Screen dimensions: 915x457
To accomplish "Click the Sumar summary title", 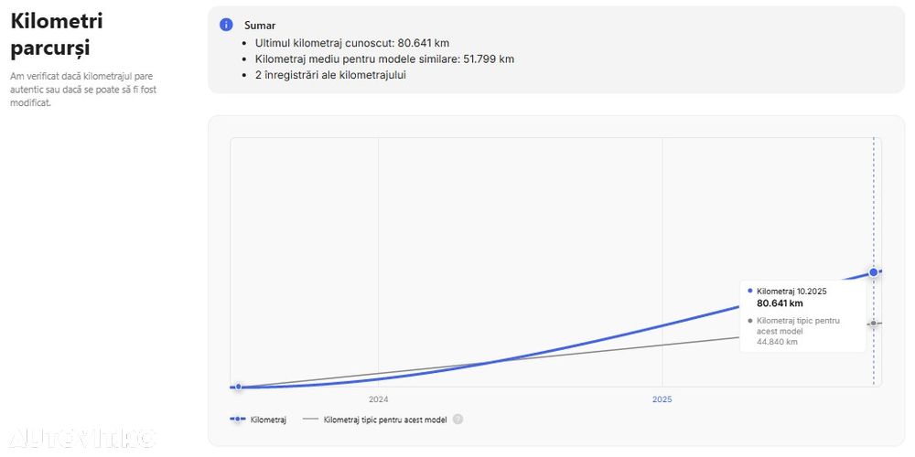I will coord(260,26).
